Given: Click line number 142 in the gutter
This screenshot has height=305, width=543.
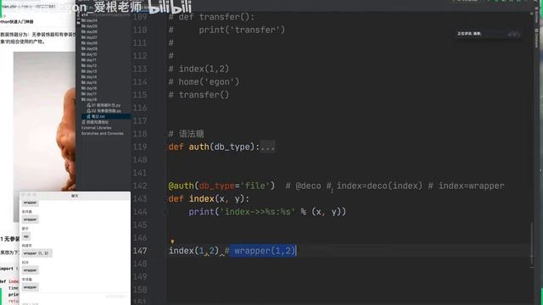Looking at the screenshot, I should (x=140, y=186).
